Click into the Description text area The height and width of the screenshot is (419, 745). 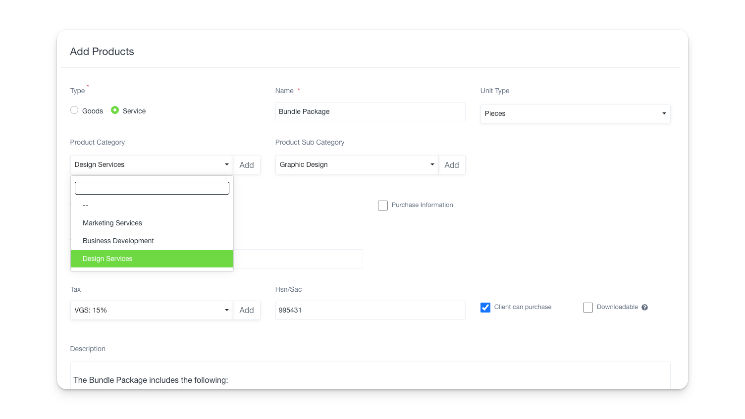tap(370, 375)
